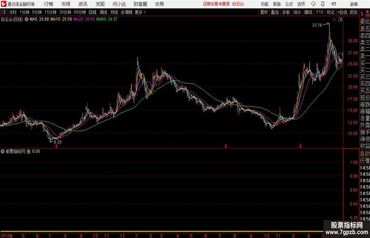Switch to 1分钟 period
This screenshot has width=370, height=238.
click(24, 12)
